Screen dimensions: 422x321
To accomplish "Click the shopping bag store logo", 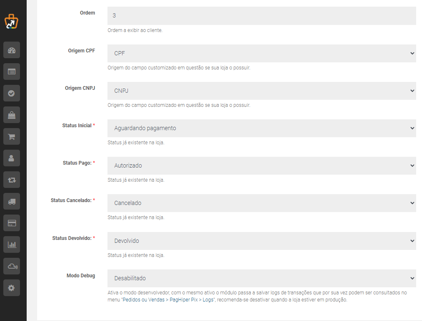I will click(11, 22).
